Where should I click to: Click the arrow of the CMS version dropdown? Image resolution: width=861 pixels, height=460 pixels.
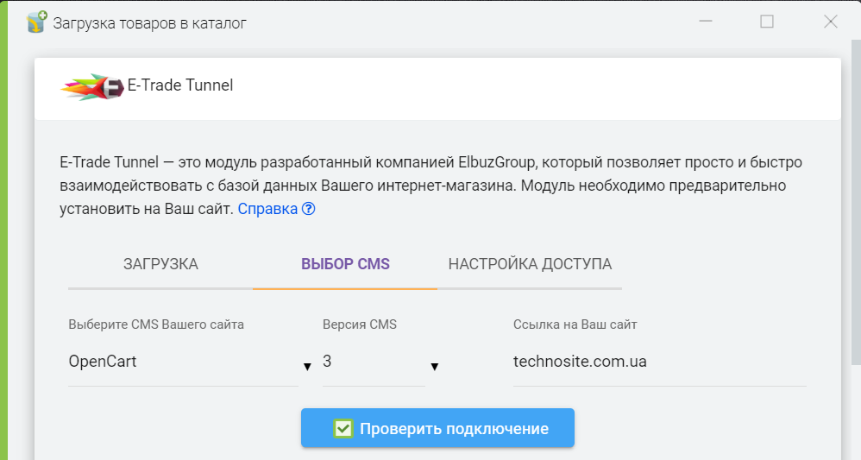[x=435, y=367]
